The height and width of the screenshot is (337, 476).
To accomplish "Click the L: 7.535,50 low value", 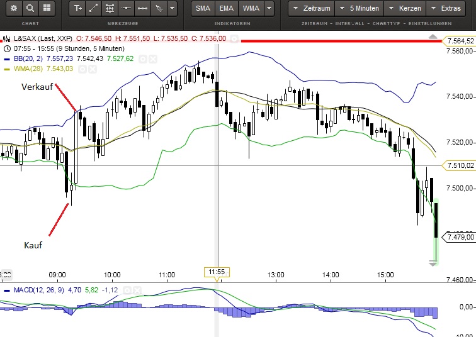I will 170,38.
